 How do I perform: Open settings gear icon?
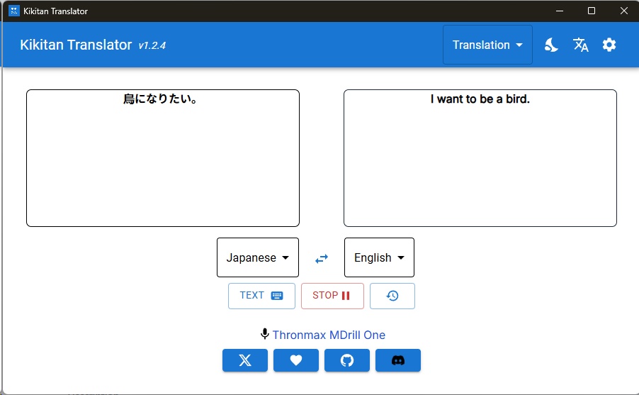609,45
